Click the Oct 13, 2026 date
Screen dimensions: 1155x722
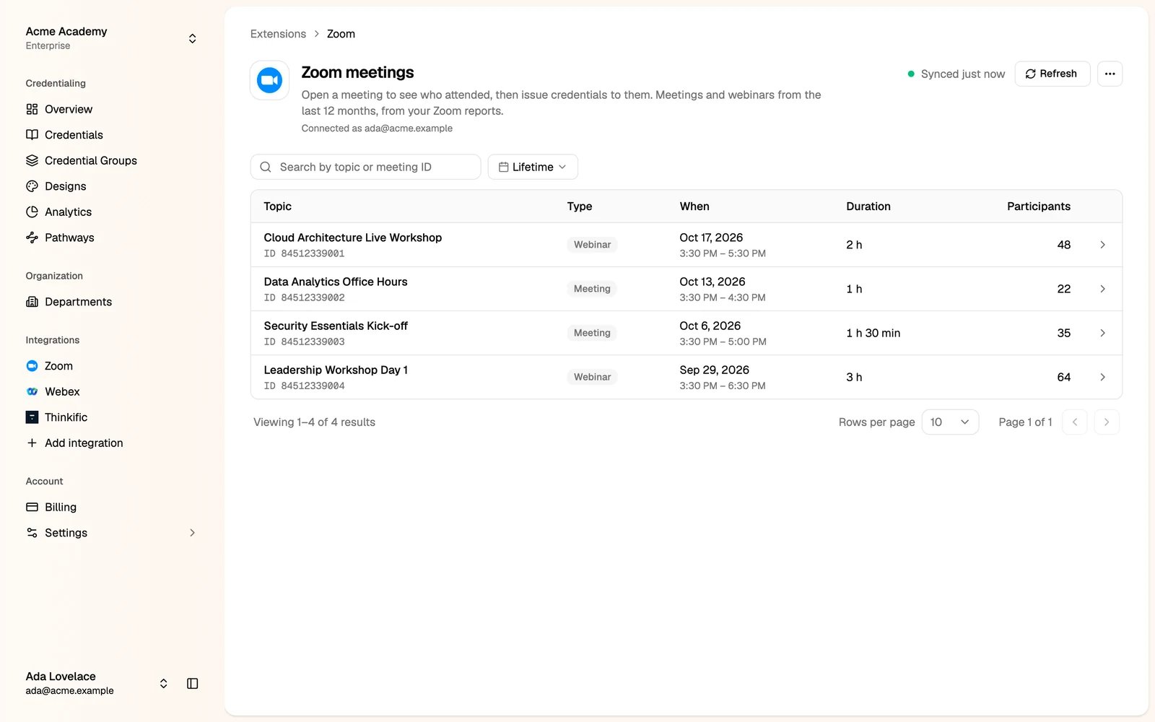coord(712,282)
